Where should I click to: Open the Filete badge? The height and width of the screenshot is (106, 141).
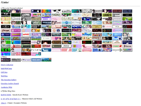coord(36,50)
